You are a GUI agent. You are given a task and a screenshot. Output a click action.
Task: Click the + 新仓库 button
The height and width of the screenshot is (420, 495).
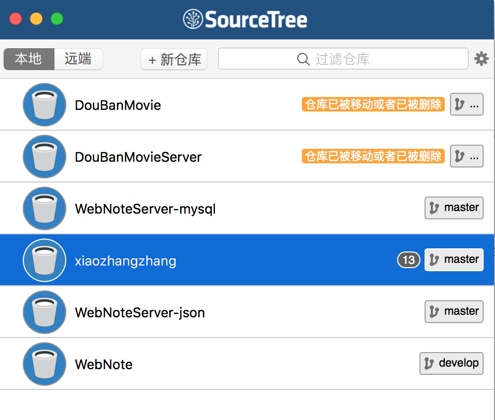174,60
